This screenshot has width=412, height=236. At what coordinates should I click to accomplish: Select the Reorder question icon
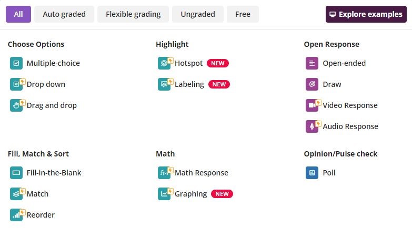[x=16, y=215]
